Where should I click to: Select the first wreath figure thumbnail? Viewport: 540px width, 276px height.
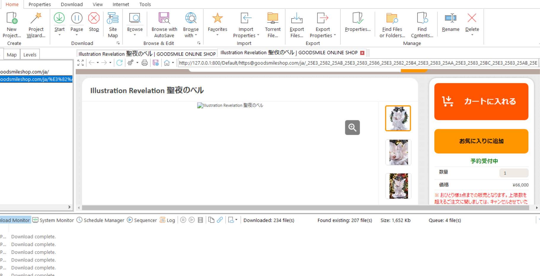[x=398, y=118]
